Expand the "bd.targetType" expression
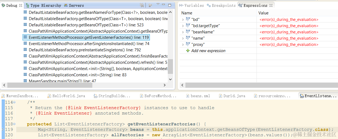This screenshot has width=338, height=139. tap(183, 26)
